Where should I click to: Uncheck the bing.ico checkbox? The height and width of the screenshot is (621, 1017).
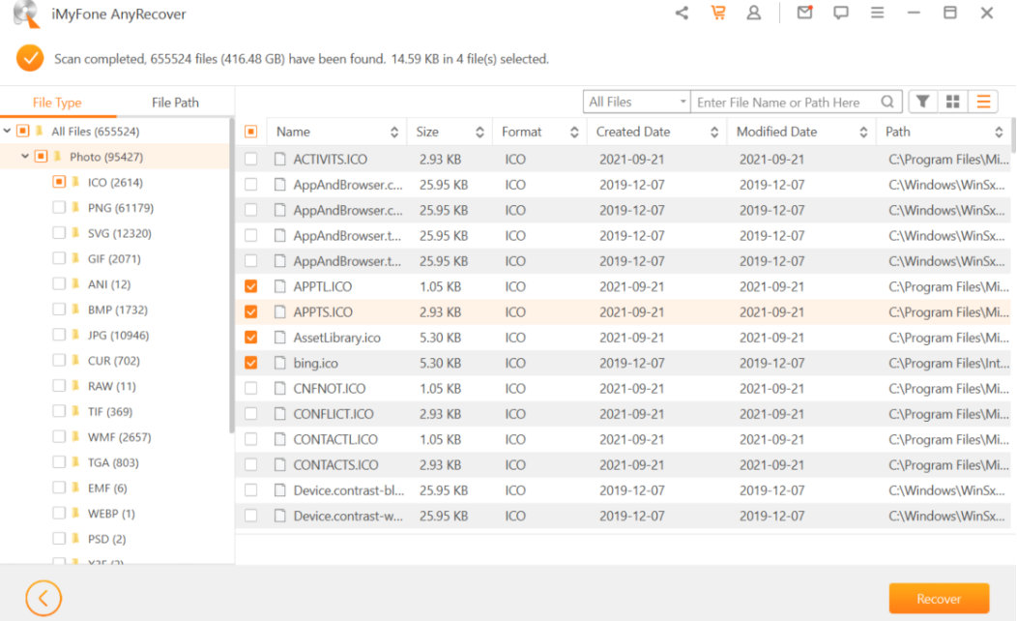click(x=251, y=363)
